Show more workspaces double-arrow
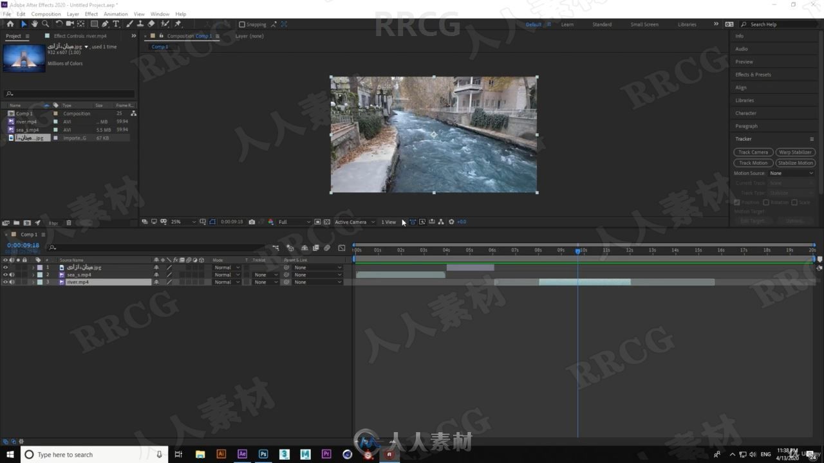824x463 pixels. click(716, 24)
